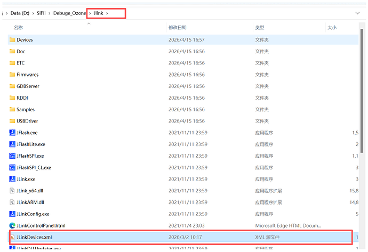
Task: Select the Devices folder icon
Action: click(x=12, y=39)
